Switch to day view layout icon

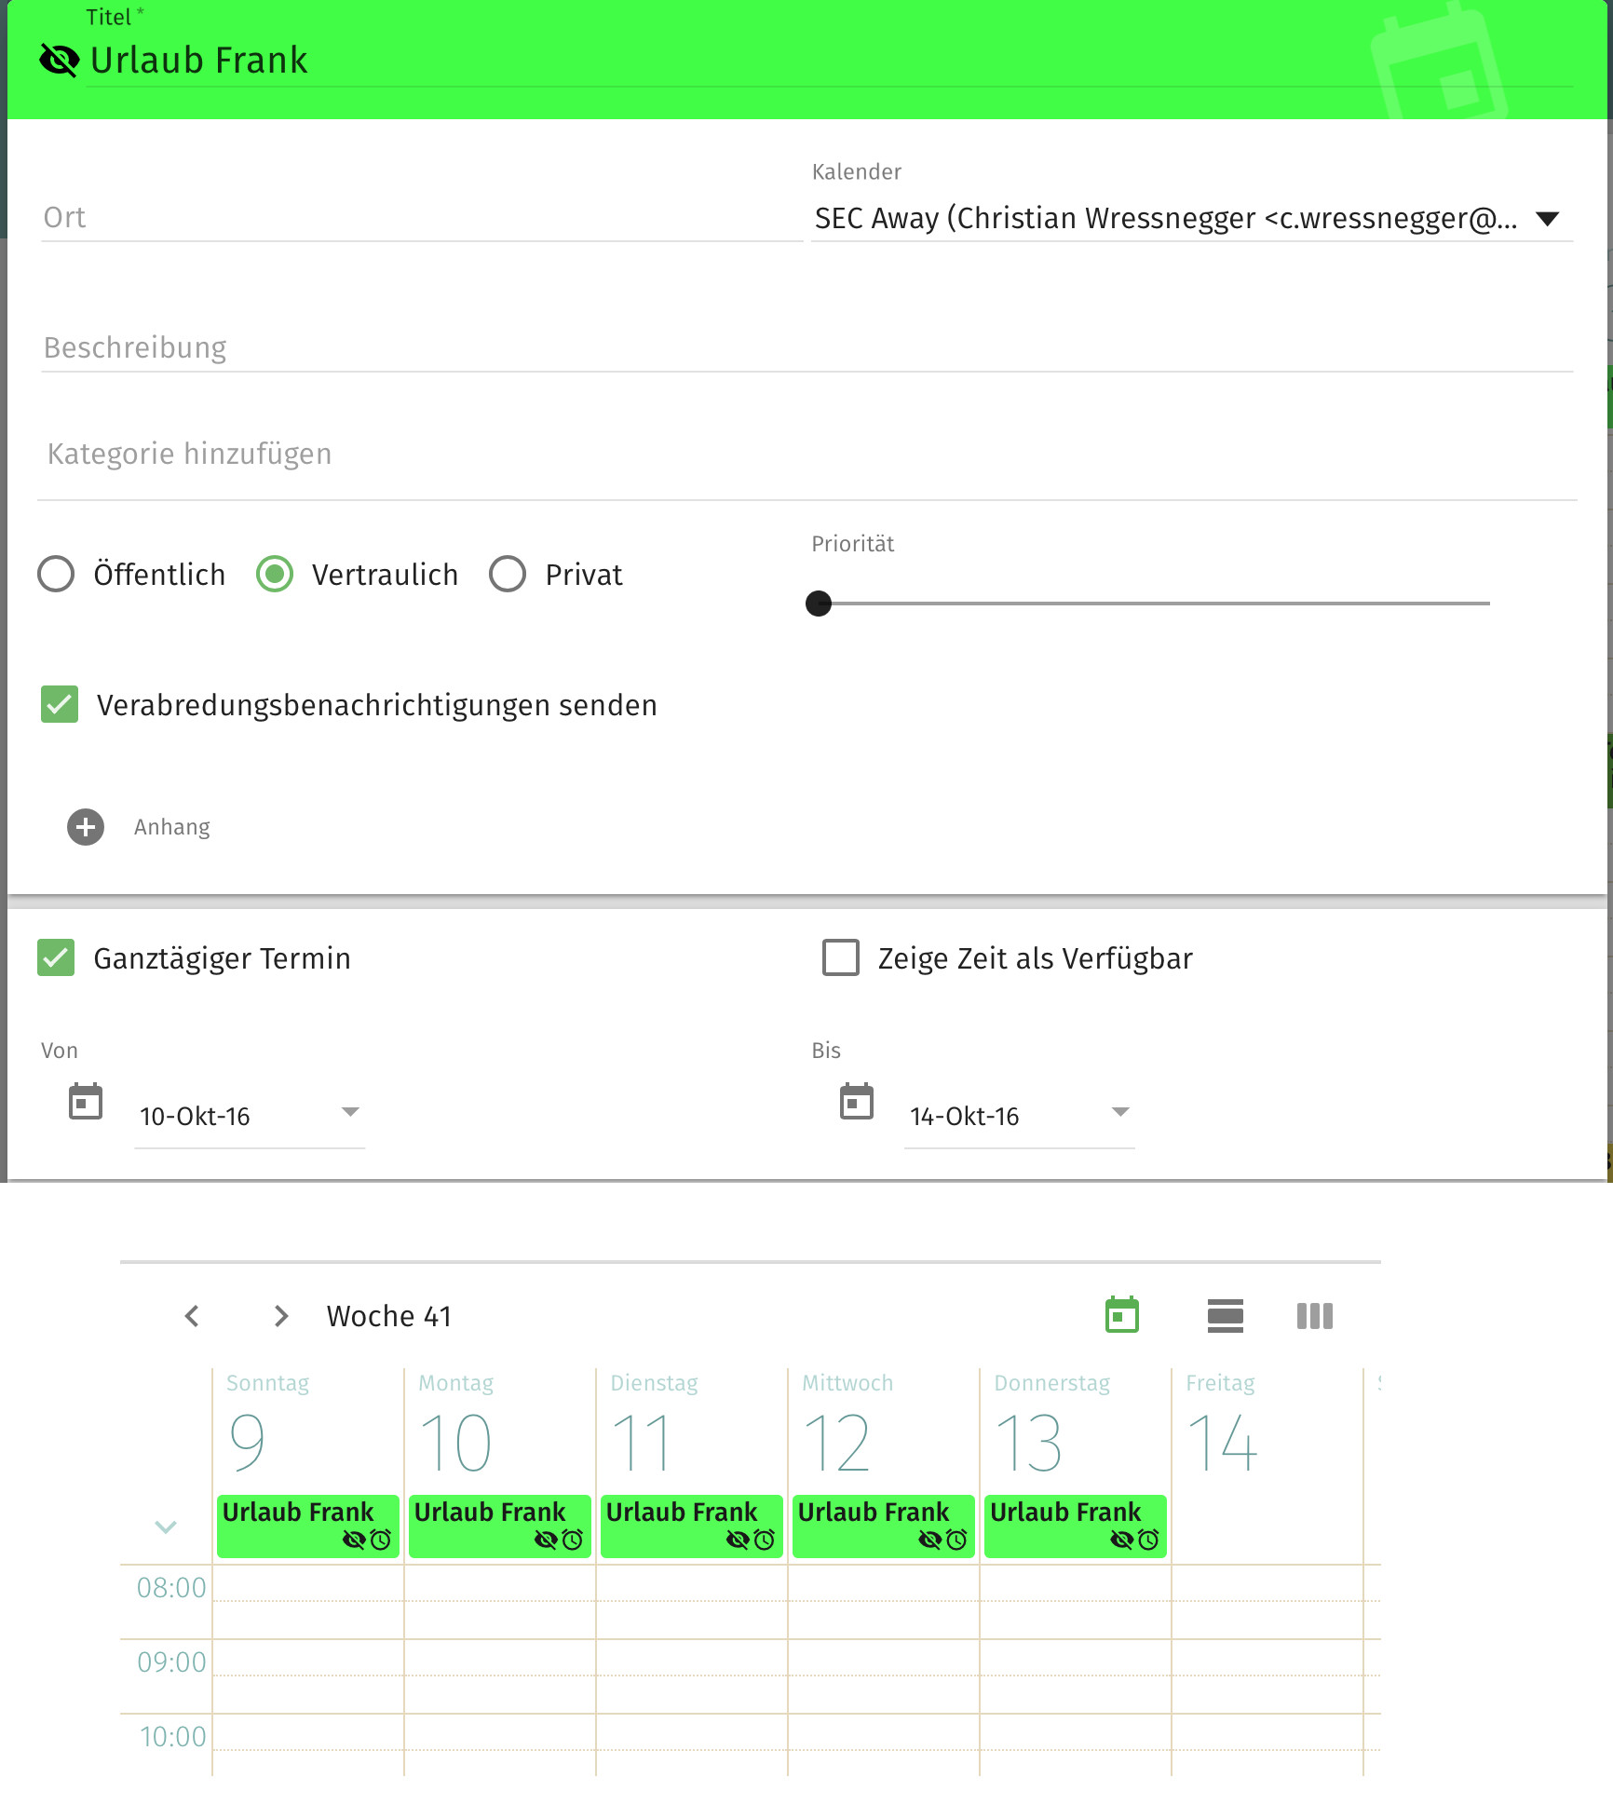tap(1225, 1315)
